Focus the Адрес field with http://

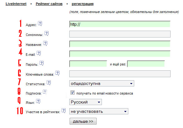coord(120,24)
